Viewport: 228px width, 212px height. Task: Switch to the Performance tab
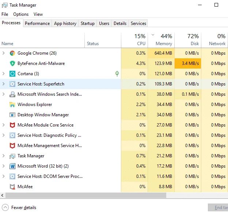coord(37,23)
